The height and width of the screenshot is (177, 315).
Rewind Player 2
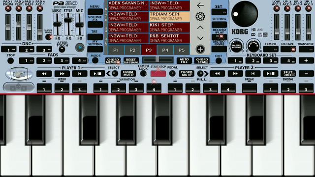[x=218, y=74]
